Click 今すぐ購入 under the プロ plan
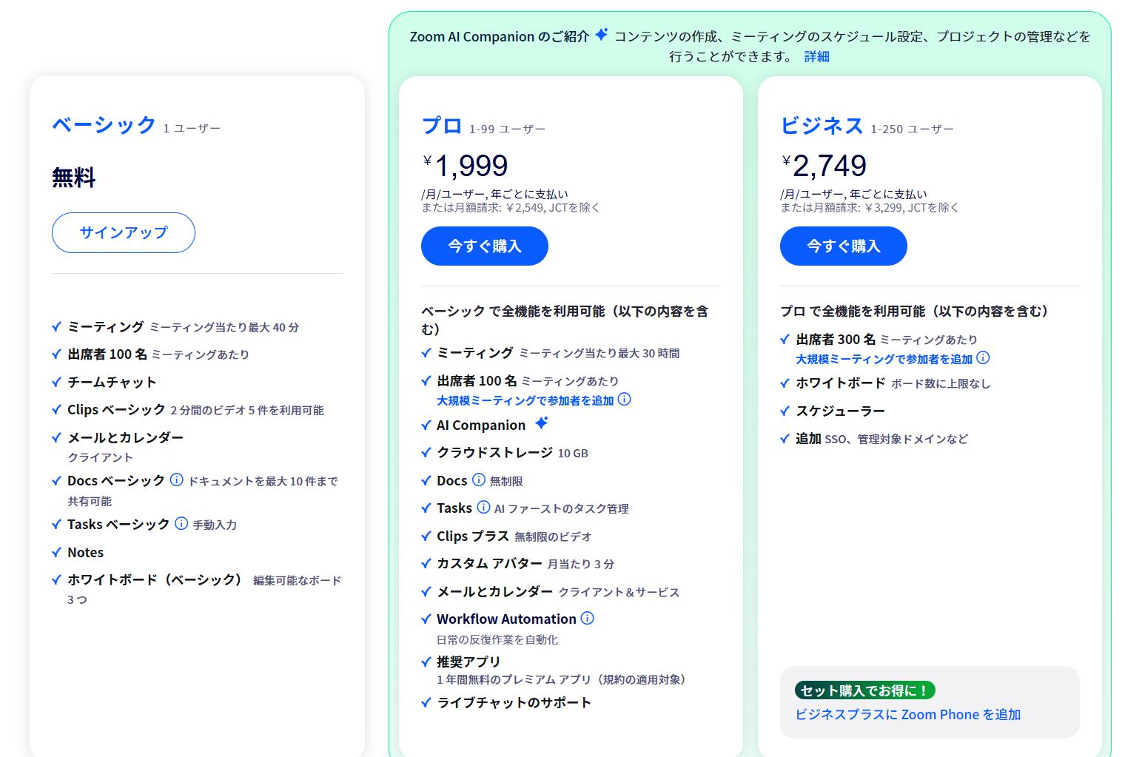Viewport: 1142px width, 757px height. (485, 246)
